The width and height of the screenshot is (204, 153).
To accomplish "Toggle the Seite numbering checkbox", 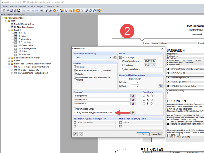I will 121,82.
